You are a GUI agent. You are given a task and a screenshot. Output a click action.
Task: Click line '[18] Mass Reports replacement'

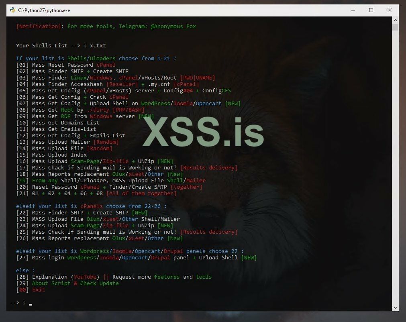coord(100,174)
